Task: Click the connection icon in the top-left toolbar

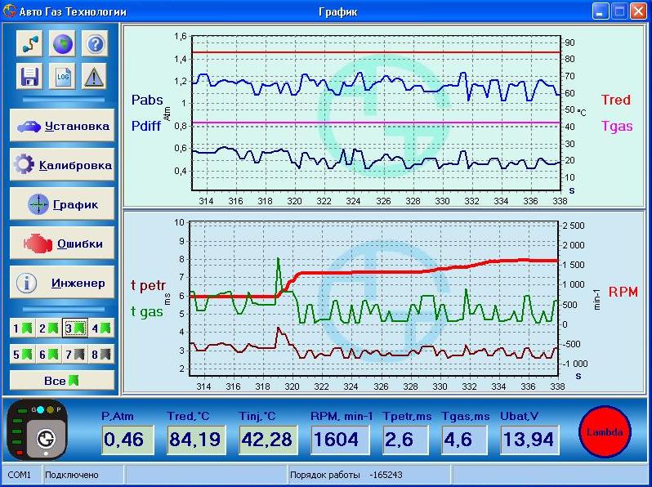Action: [x=29, y=44]
